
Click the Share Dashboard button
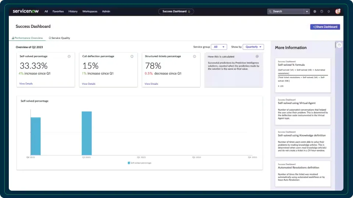(325, 27)
